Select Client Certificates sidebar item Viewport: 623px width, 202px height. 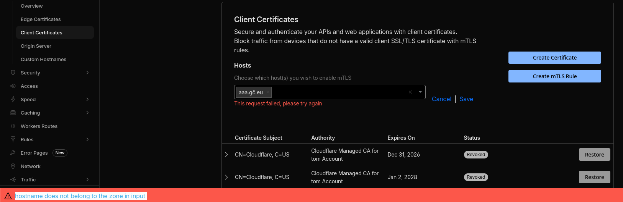tap(55, 32)
